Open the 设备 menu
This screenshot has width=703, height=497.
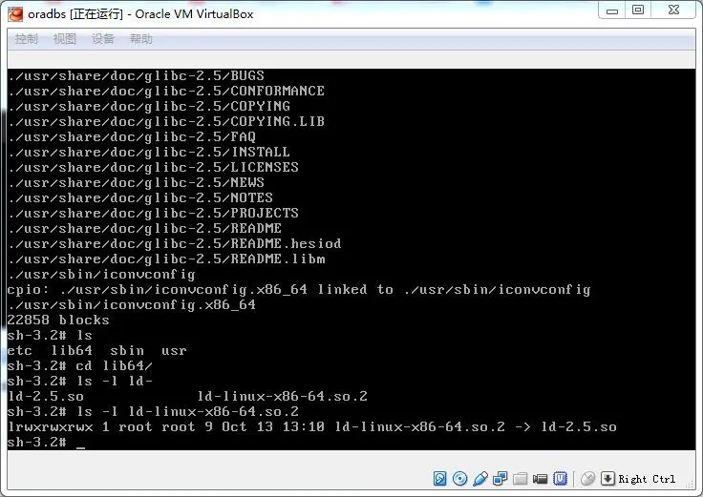tap(102, 39)
